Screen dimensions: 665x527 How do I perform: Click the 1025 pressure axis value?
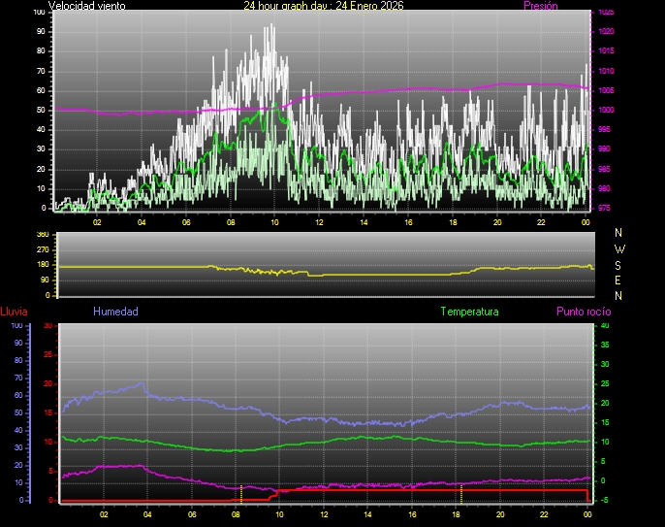[606, 13]
